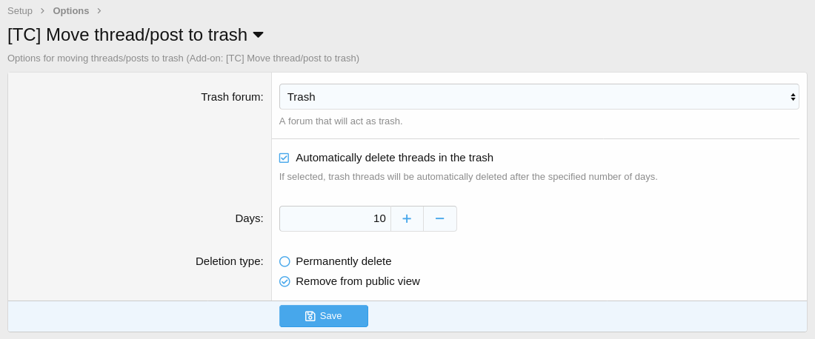Save the trash options
This screenshot has height=339, width=815.
click(x=324, y=316)
